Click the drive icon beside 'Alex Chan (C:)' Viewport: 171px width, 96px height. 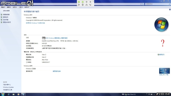pyautogui.click(x=126, y=94)
